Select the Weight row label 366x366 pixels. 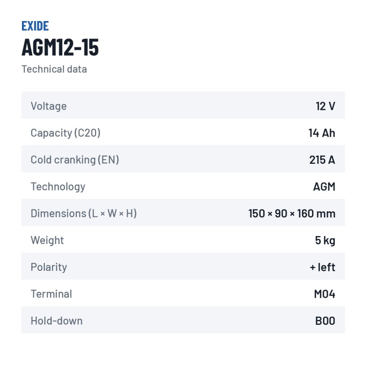coord(47,241)
